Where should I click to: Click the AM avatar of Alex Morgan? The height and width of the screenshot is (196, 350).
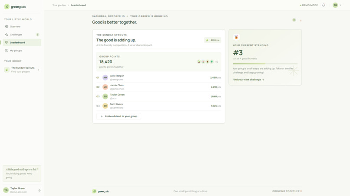(x=105, y=77)
